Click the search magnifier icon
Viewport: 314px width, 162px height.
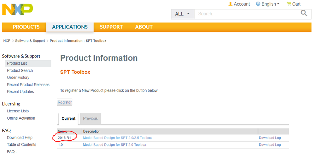[x=304, y=13]
